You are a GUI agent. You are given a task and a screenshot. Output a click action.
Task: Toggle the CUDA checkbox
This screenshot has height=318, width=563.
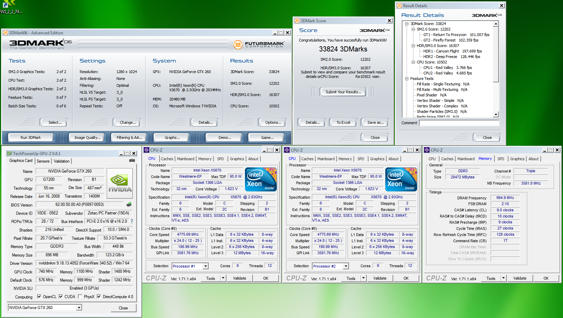pos(61,296)
